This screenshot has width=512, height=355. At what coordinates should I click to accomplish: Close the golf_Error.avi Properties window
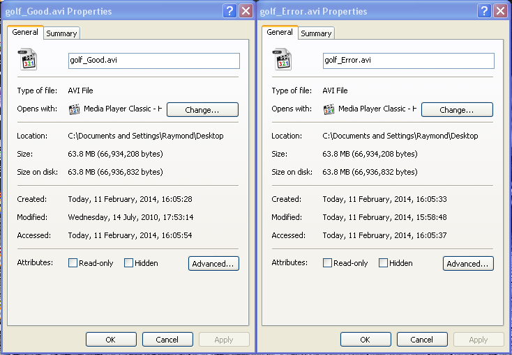[x=501, y=11]
